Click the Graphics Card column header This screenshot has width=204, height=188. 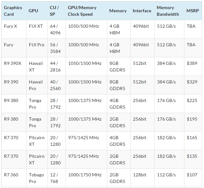pyautogui.click(x=14, y=11)
